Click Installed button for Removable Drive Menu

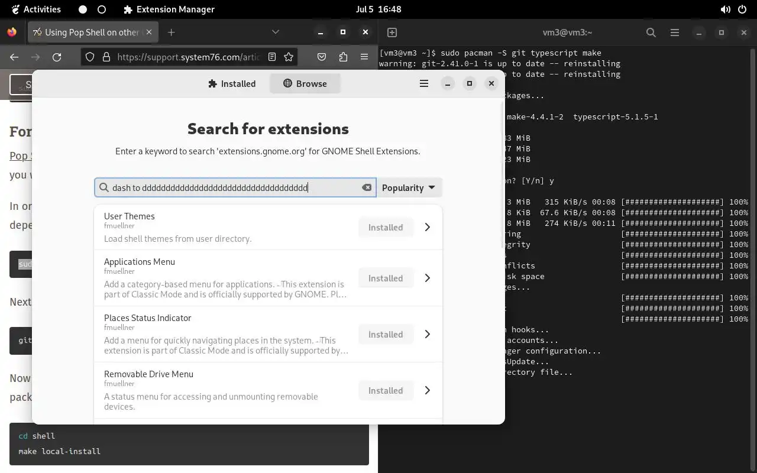click(386, 390)
